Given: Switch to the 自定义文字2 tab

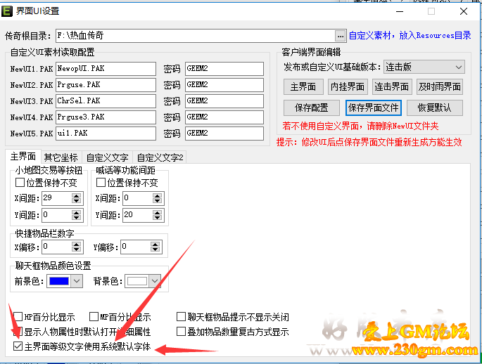Looking at the screenshot, I should 160,157.
